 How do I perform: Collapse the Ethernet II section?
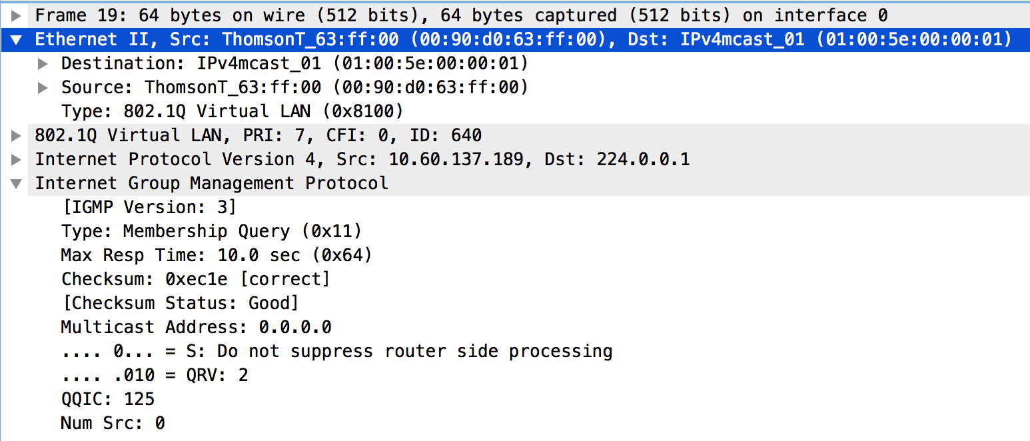pos(17,40)
